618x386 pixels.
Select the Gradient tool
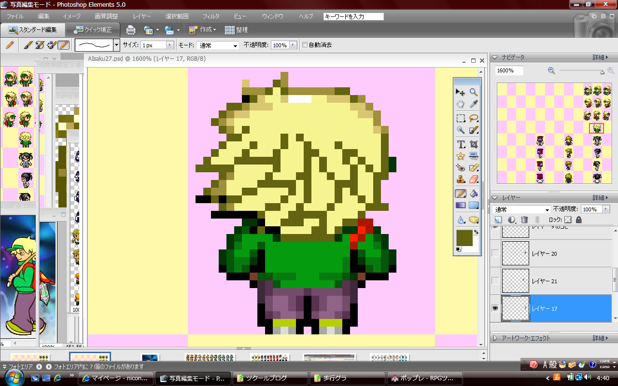click(x=461, y=205)
